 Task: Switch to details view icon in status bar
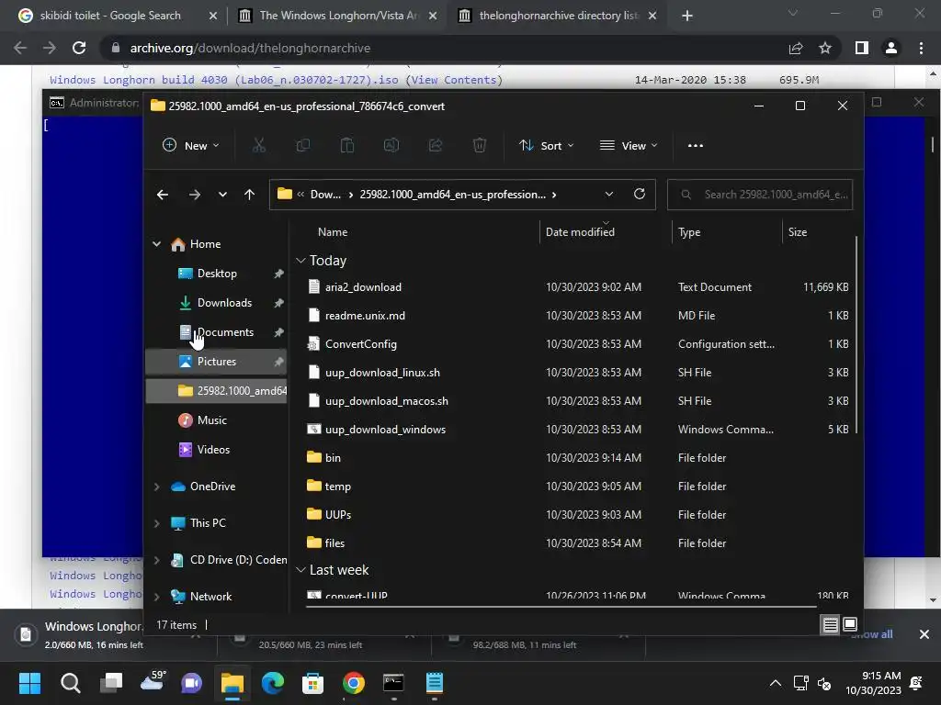point(831,625)
